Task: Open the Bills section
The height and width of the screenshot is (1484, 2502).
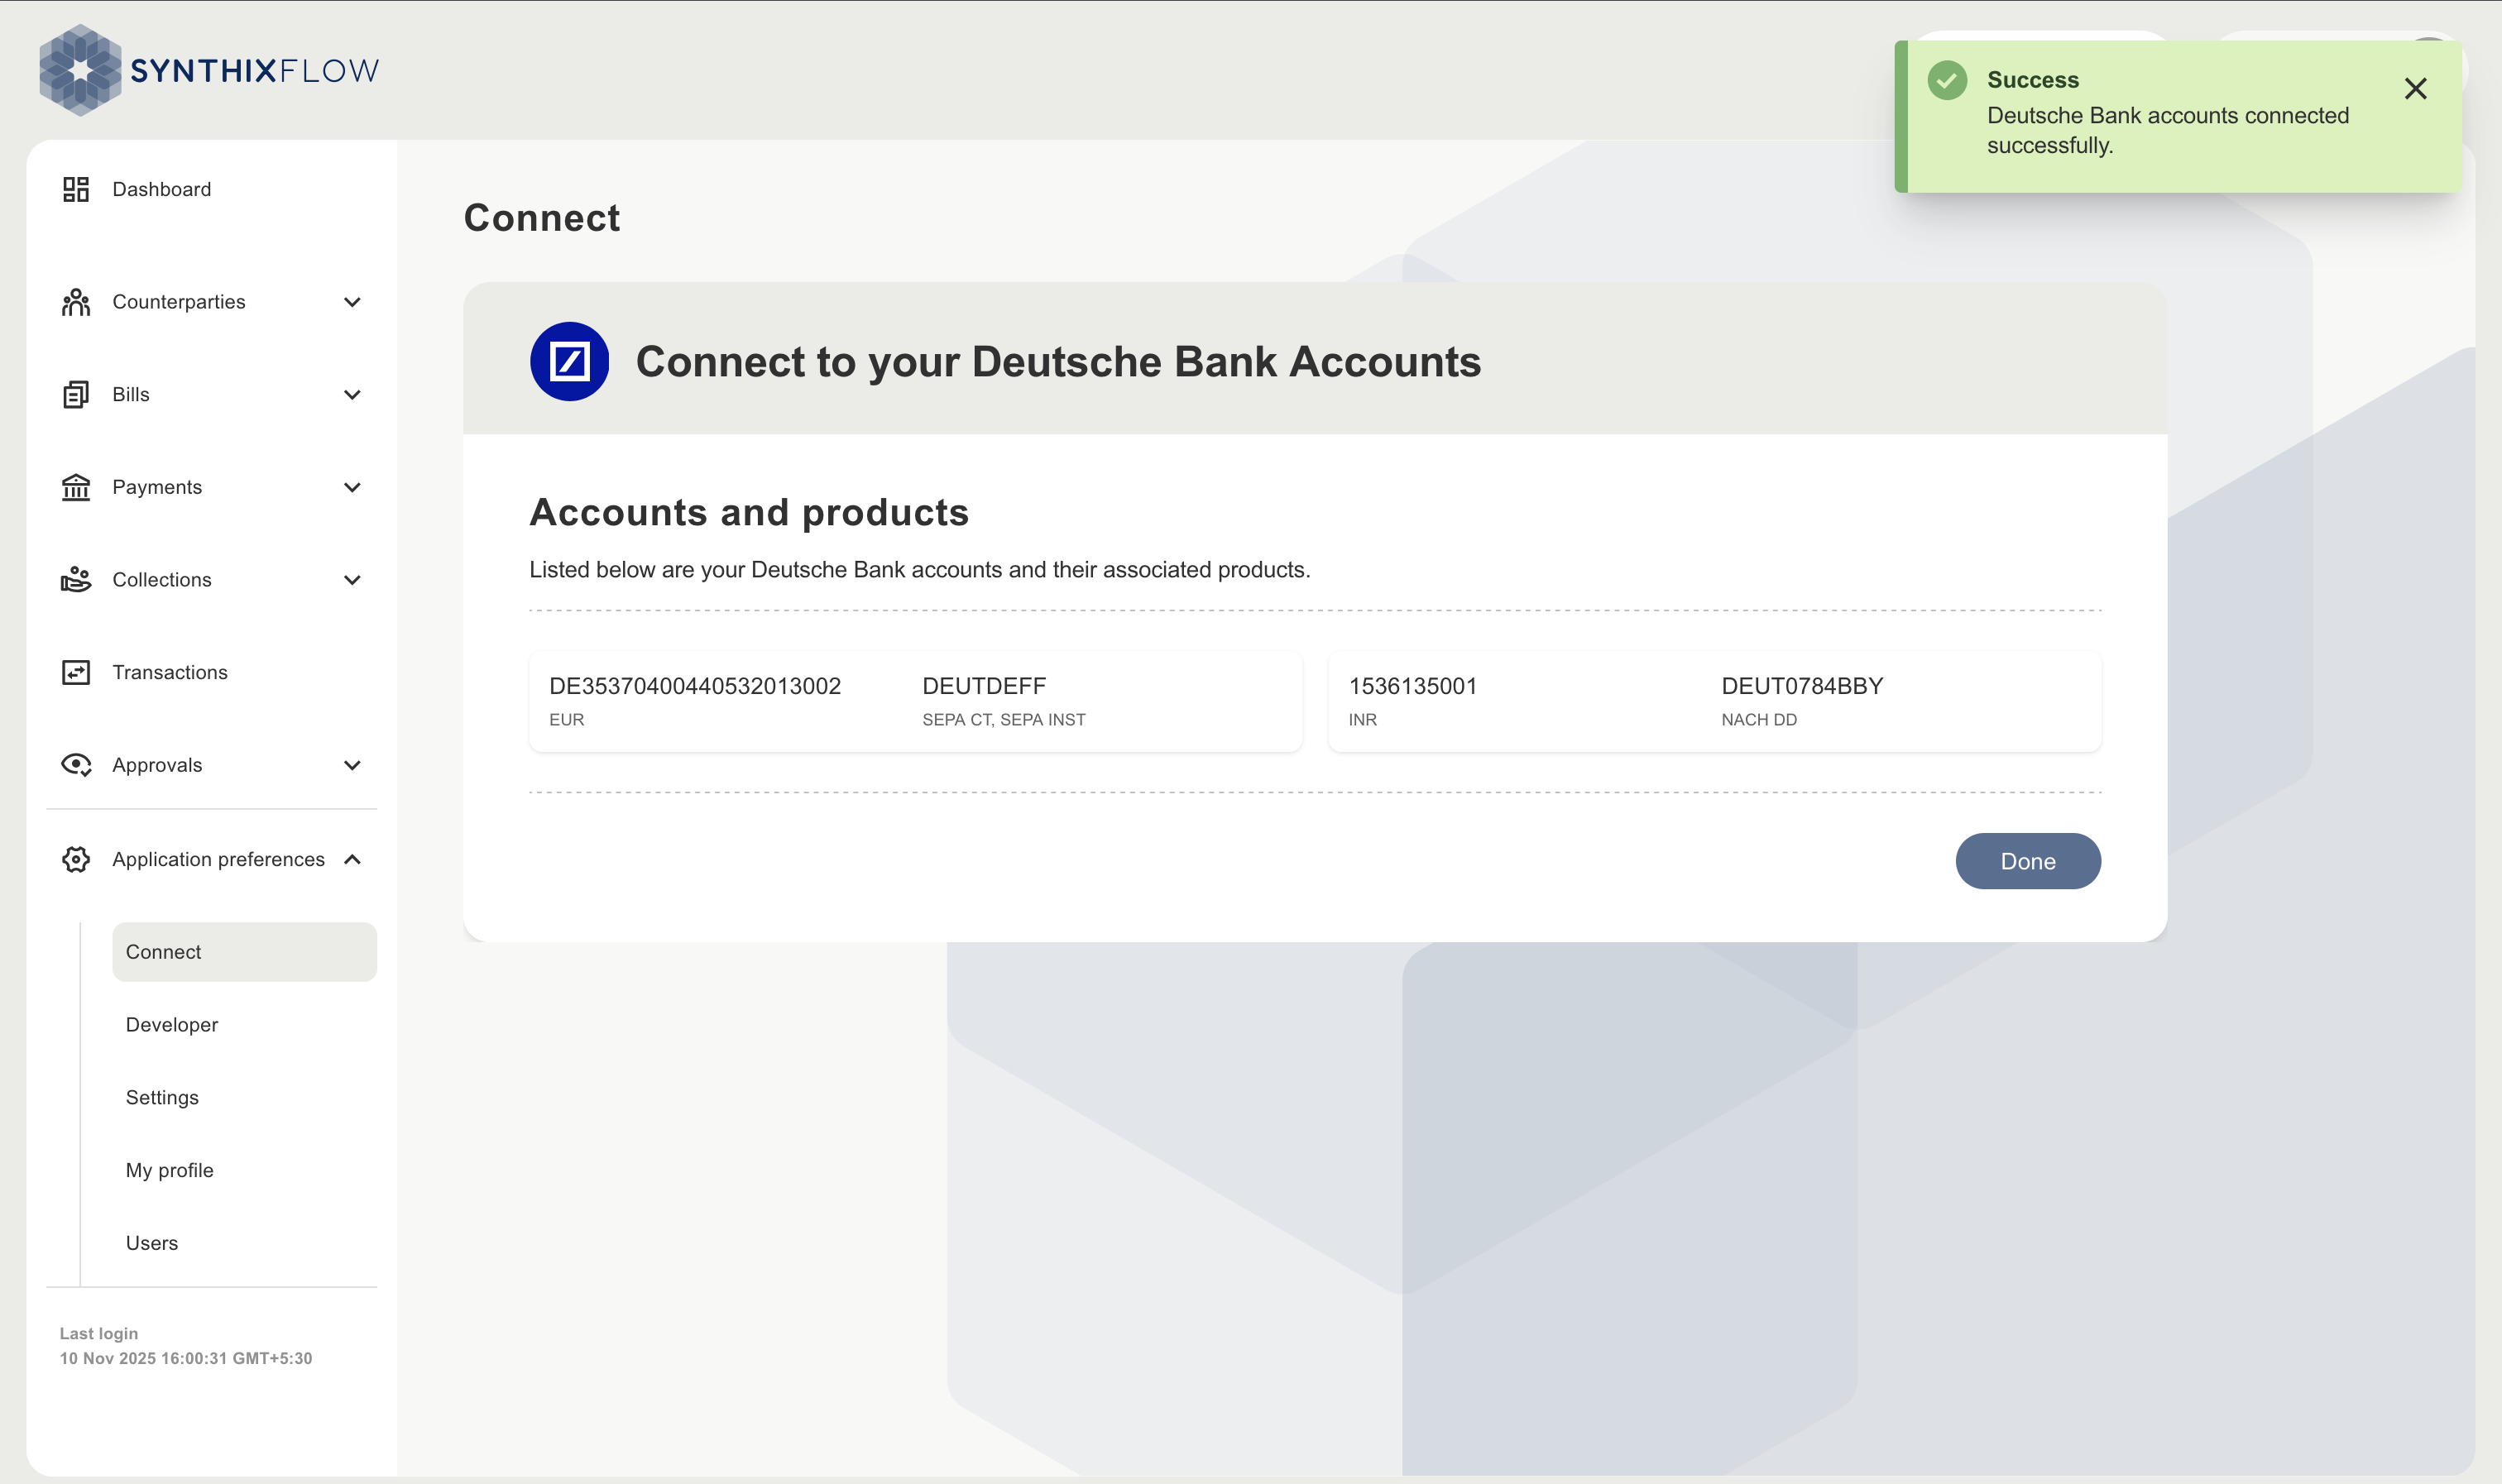Action: click(x=131, y=394)
